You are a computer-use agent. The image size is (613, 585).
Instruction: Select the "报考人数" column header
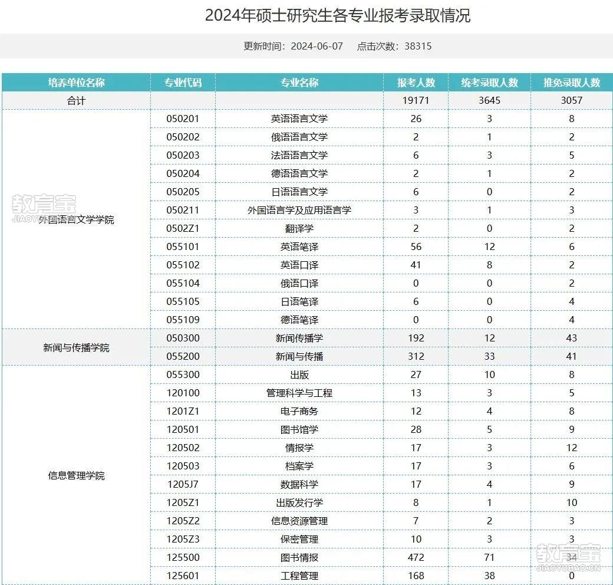[416, 83]
